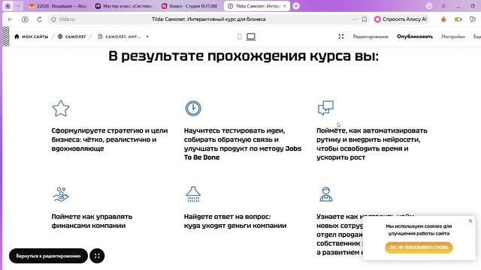The width and height of the screenshot is (481, 270).
Task: Click Опубликовать to publish the page
Action: 415,37
